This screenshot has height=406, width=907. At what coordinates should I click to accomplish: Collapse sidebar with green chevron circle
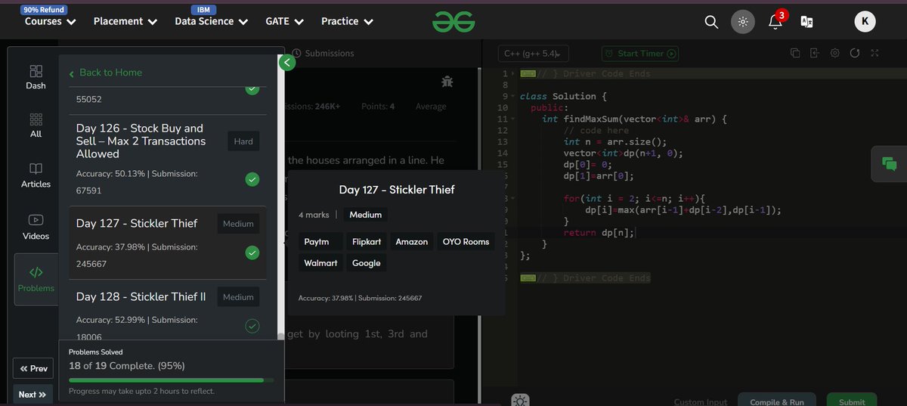click(x=286, y=63)
